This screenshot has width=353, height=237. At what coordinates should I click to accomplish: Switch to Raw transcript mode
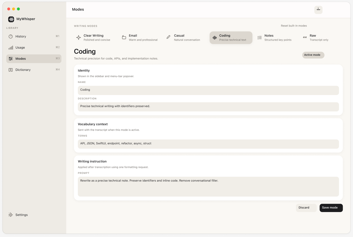coord(321,38)
